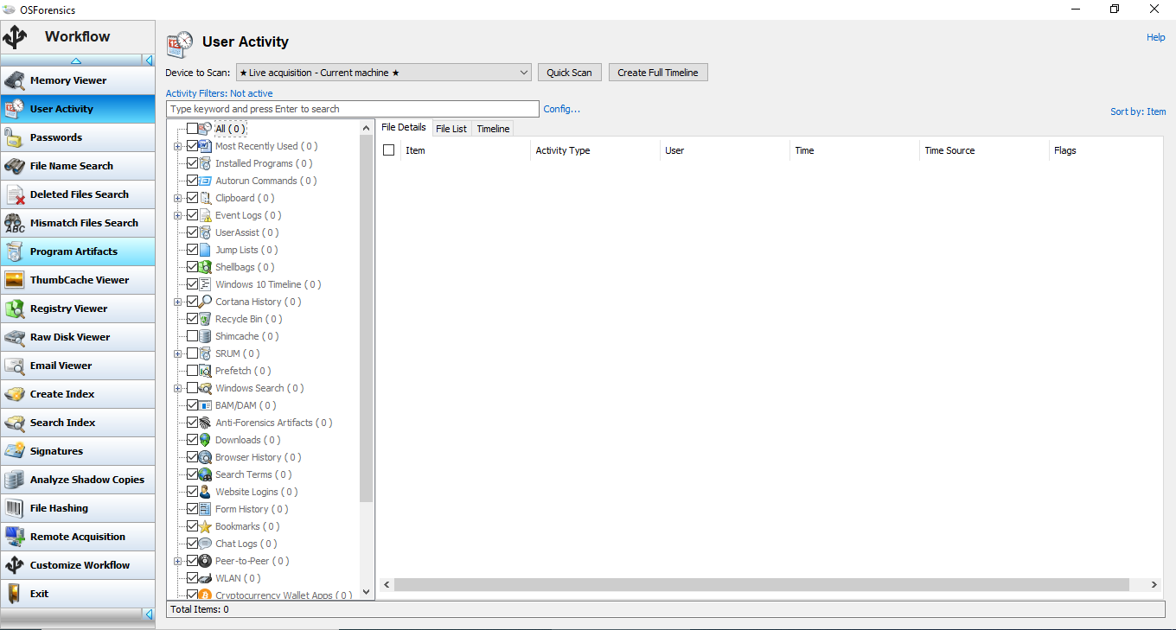Switch to the Timeline tab
Screen dimensions: 1176x630
[493, 129]
